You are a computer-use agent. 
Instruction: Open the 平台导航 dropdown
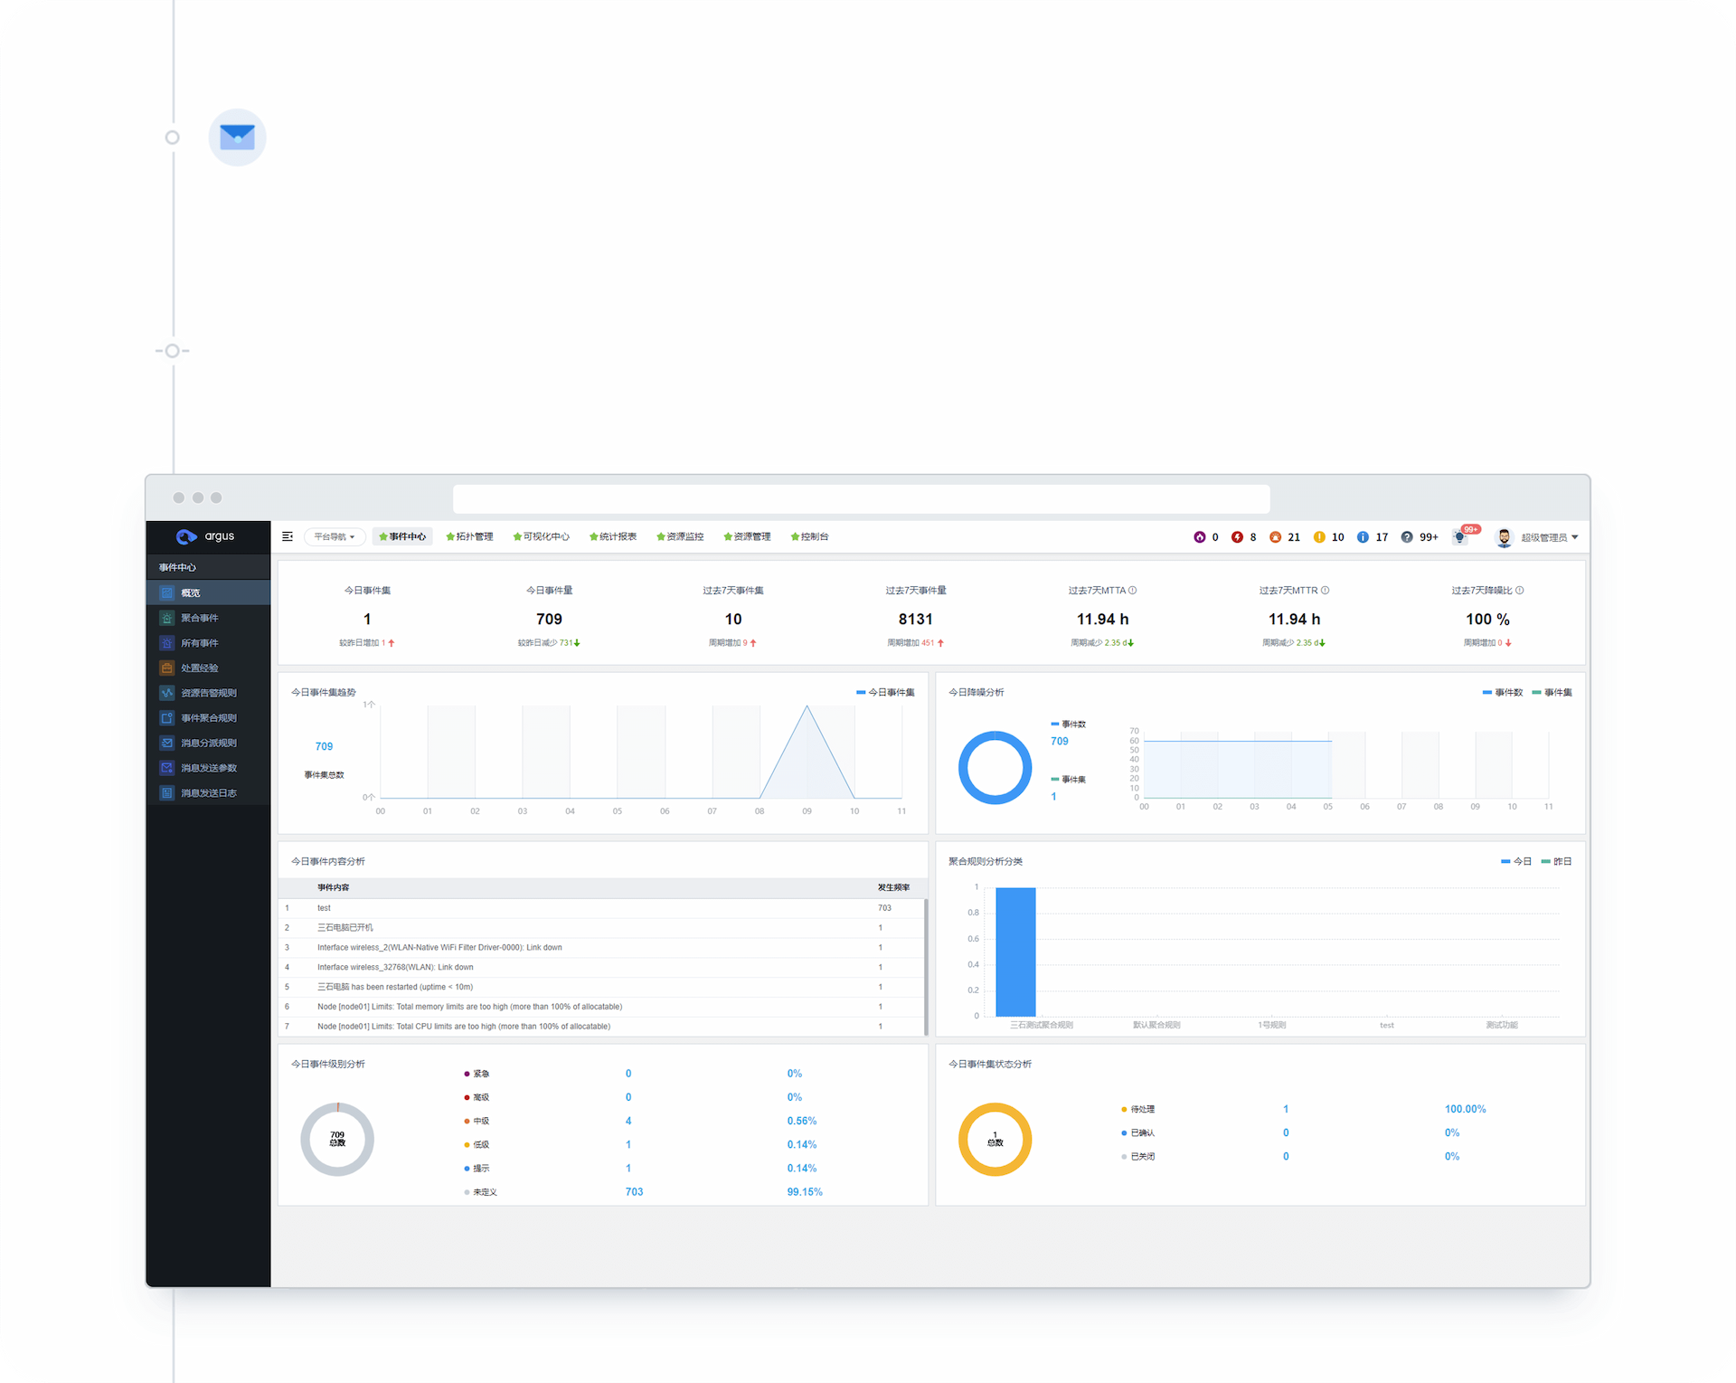(335, 537)
